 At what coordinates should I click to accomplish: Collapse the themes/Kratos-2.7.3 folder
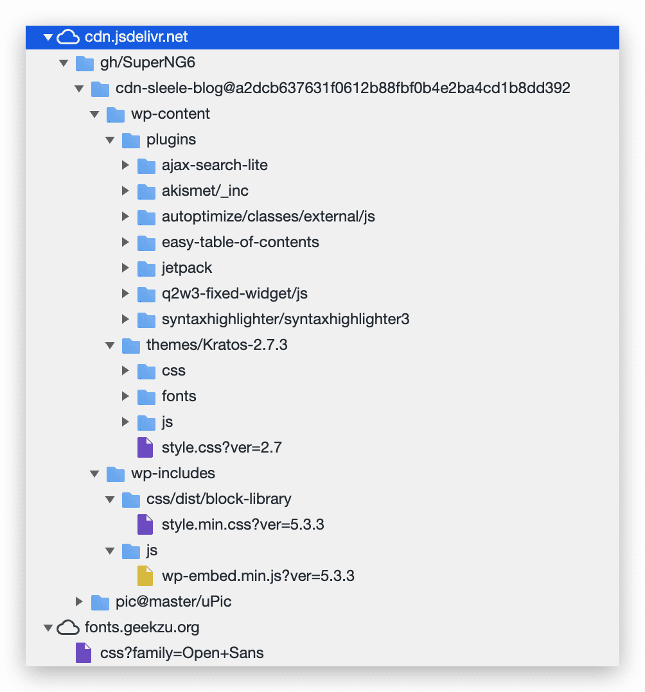pos(110,345)
